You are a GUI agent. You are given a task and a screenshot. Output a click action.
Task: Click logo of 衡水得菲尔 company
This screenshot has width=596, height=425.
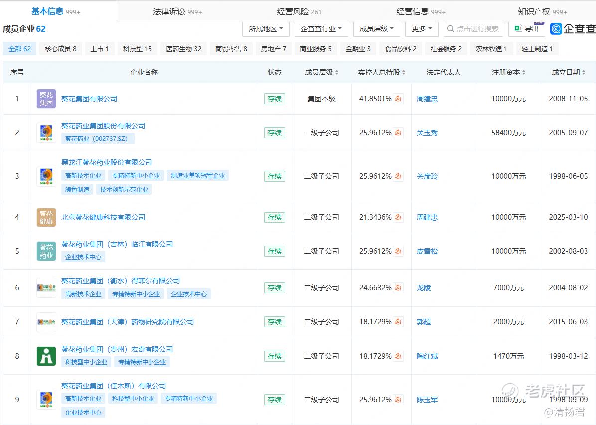(46, 288)
